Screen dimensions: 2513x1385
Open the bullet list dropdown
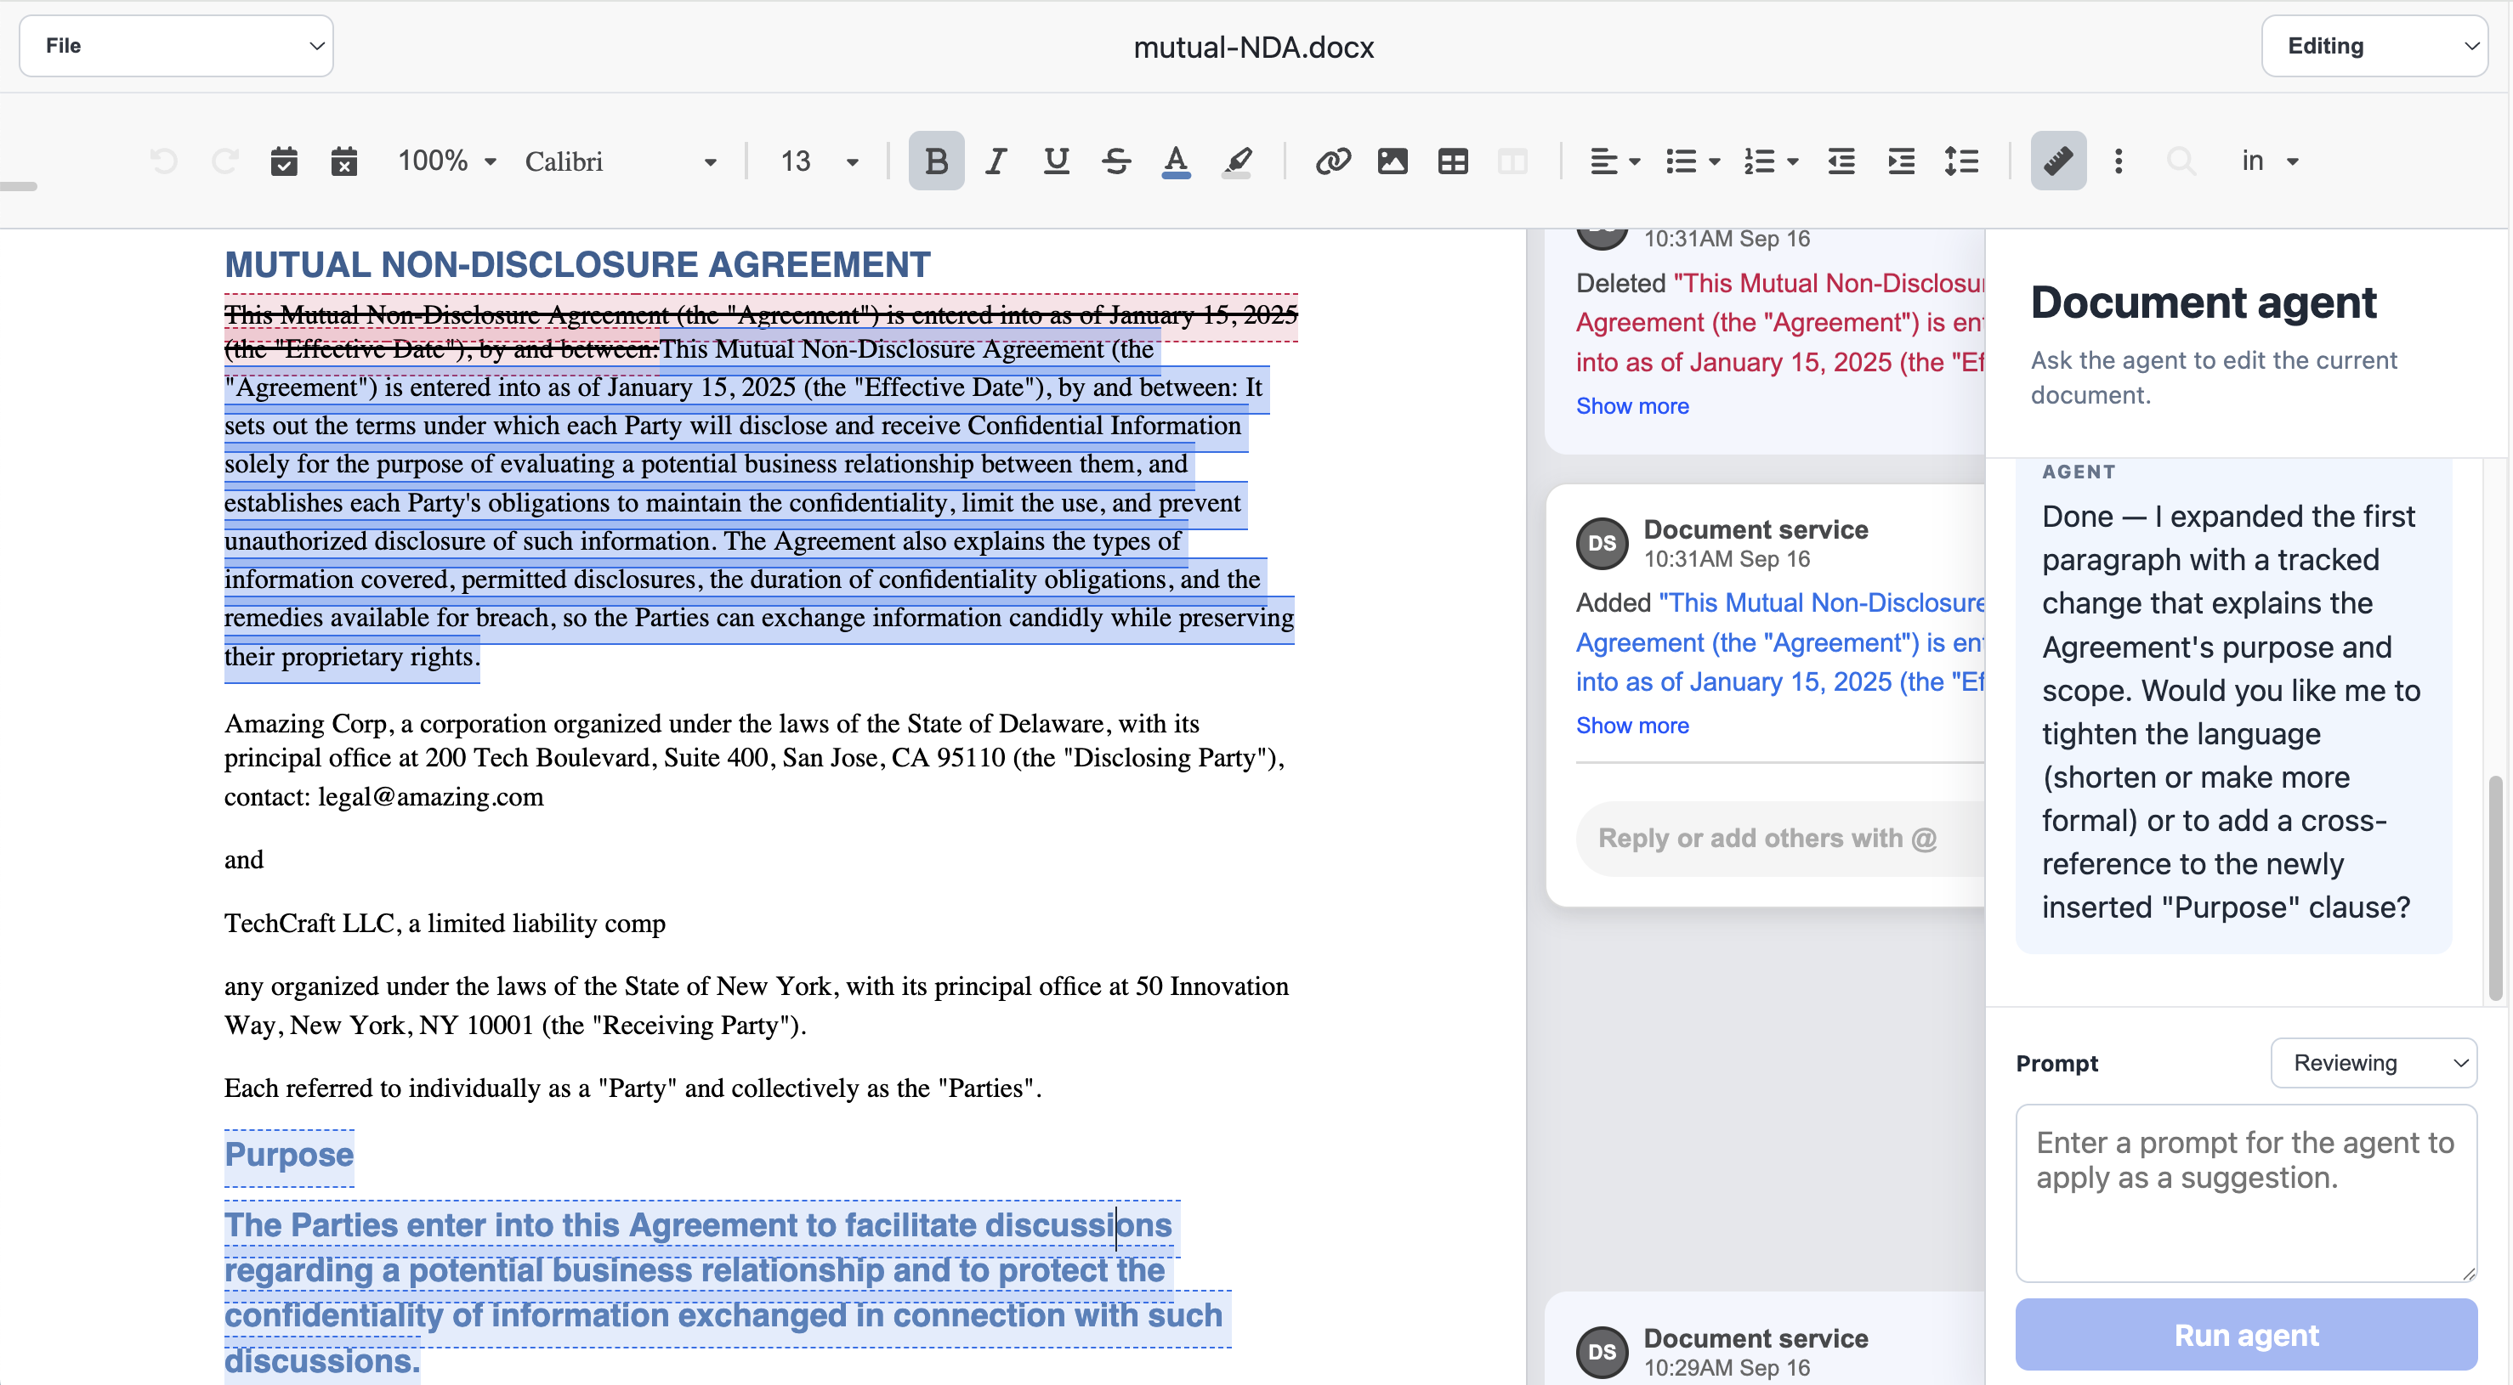coord(1693,161)
